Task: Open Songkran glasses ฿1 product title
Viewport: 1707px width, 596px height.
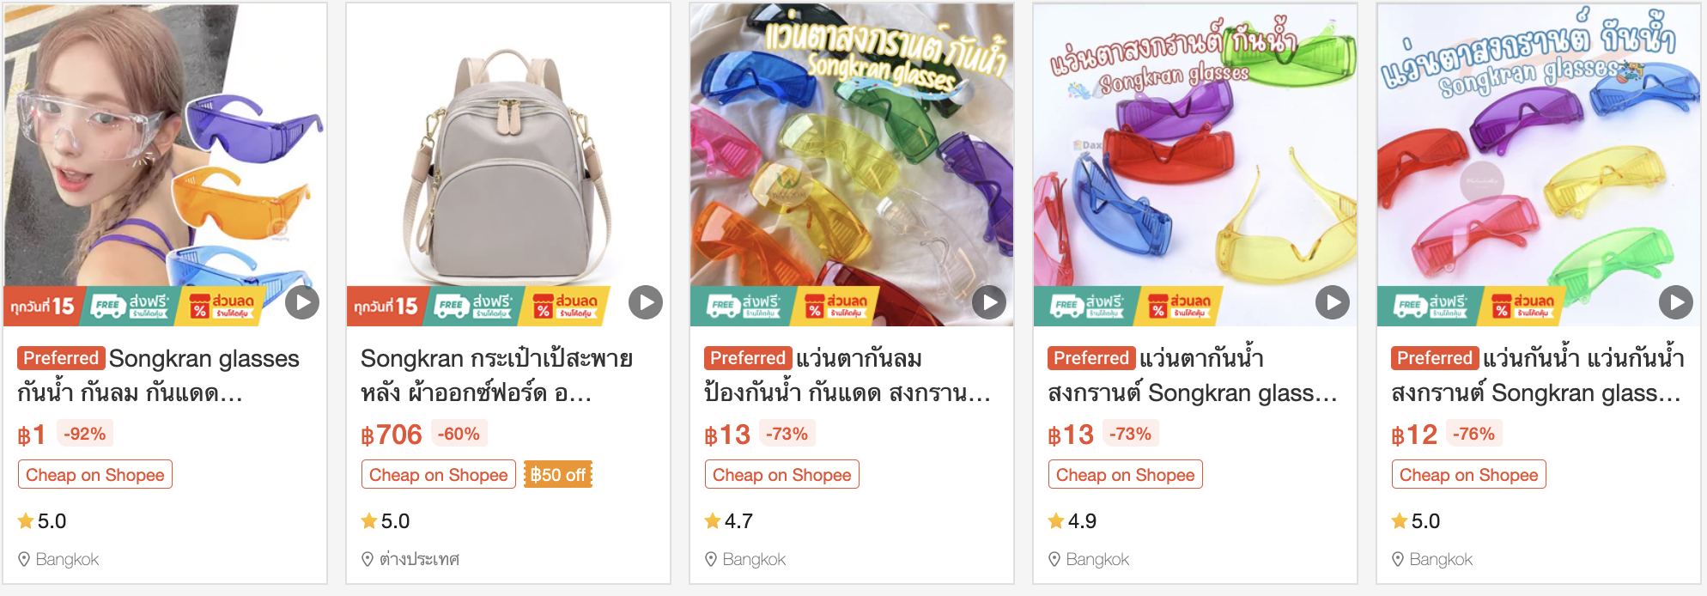Action: pos(160,375)
